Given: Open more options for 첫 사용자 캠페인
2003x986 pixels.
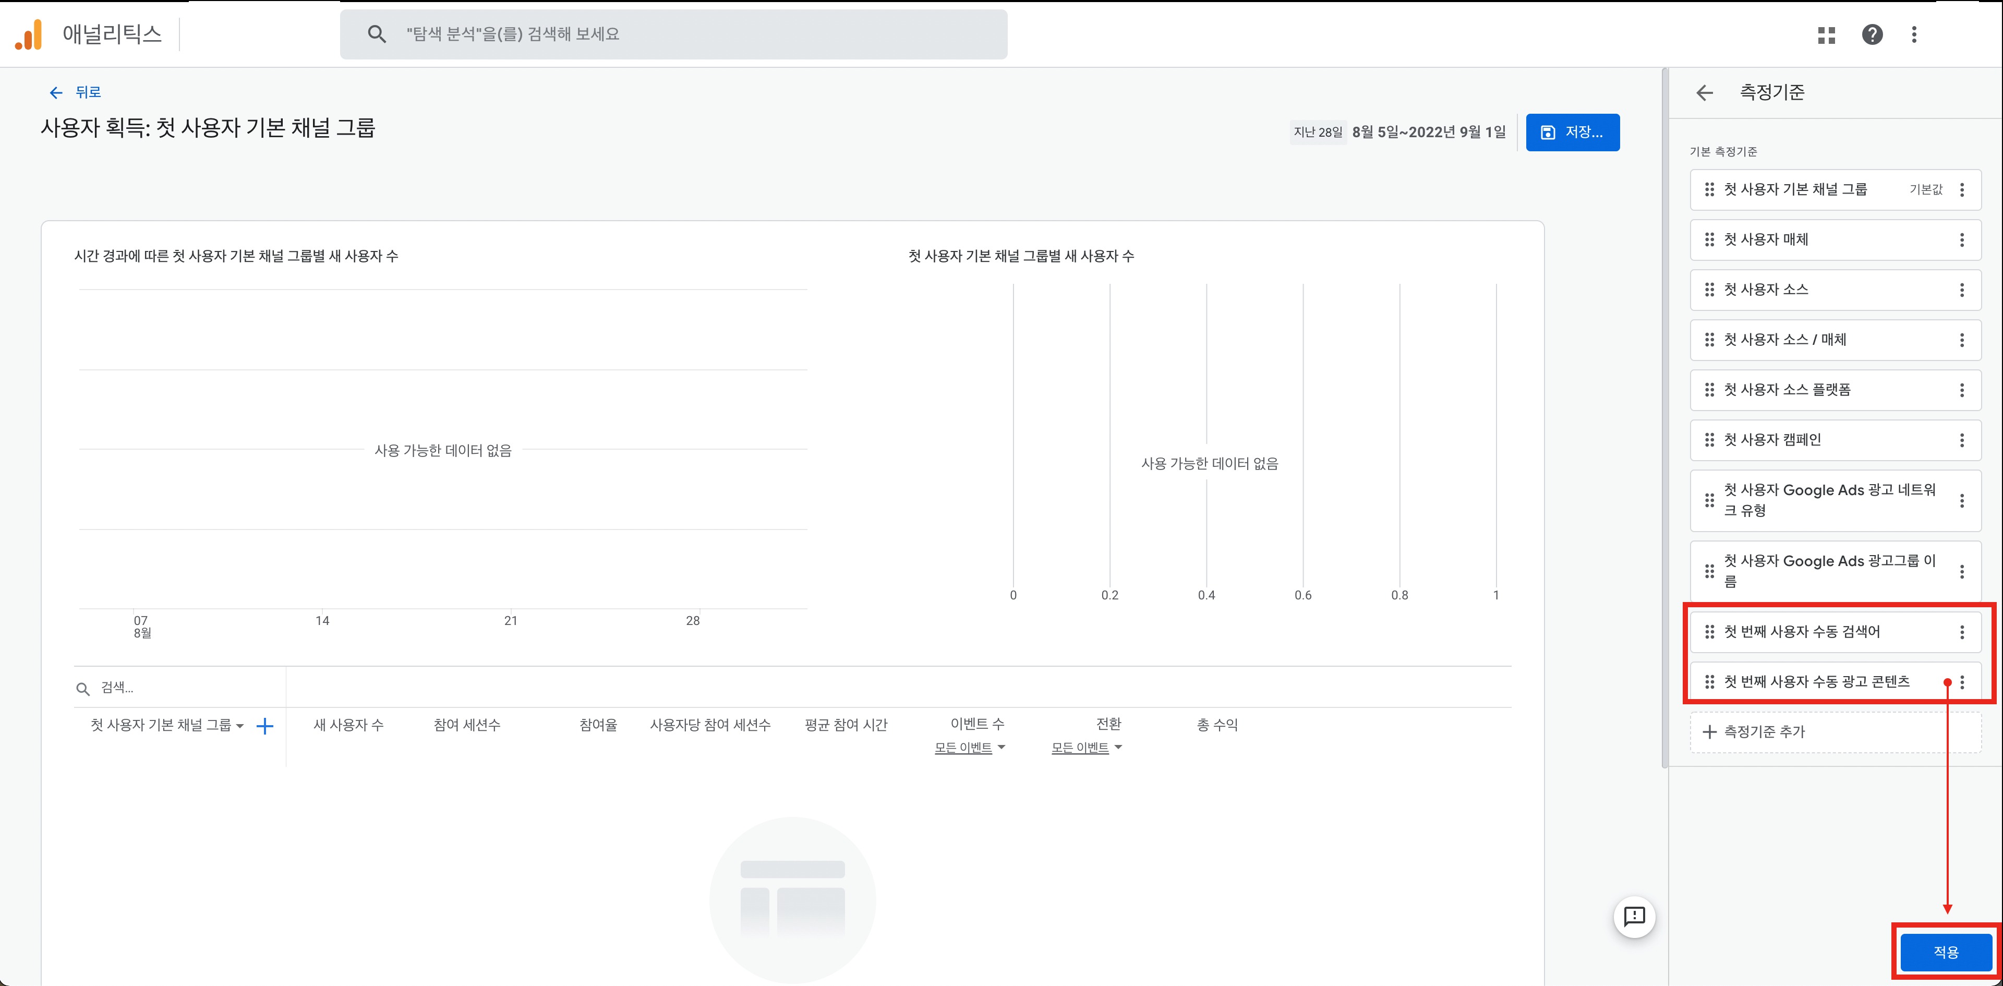Looking at the screenshot, I should [x=1962, y=440].
